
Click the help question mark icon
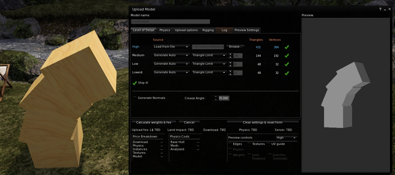(x=380, y=9)
